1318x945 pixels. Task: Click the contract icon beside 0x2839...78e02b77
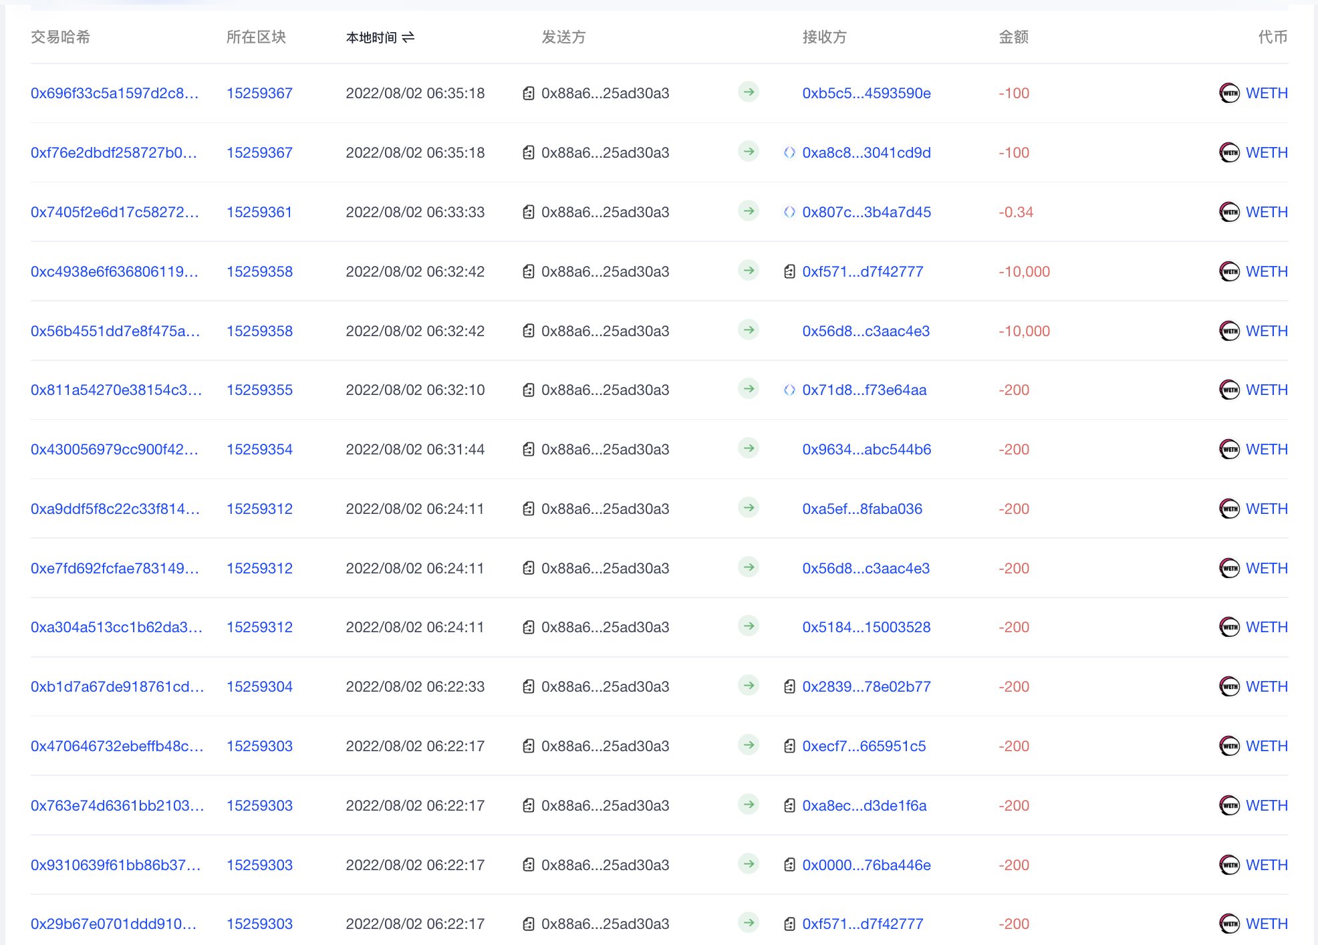789,686
